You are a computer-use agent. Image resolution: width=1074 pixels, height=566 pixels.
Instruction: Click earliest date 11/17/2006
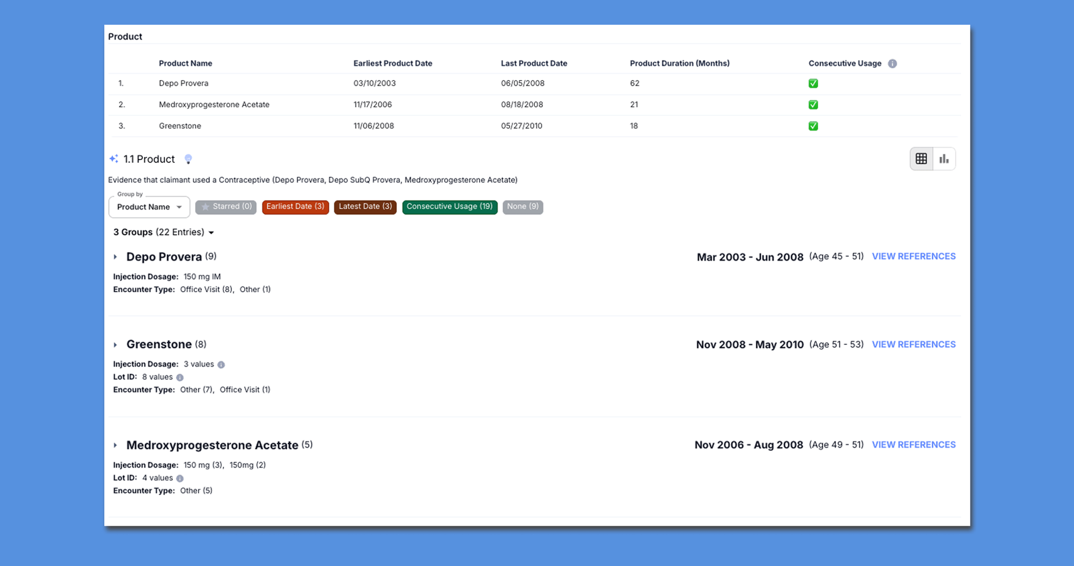[x=373, y=105]
